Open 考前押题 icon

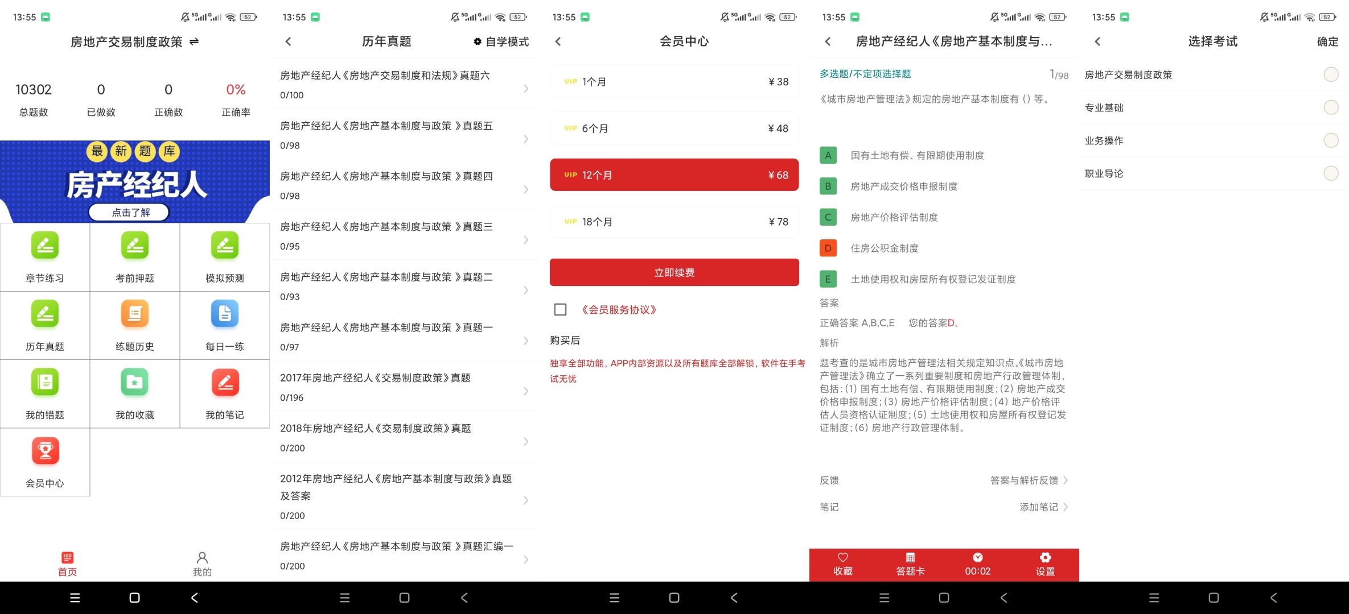coord(135,246)
